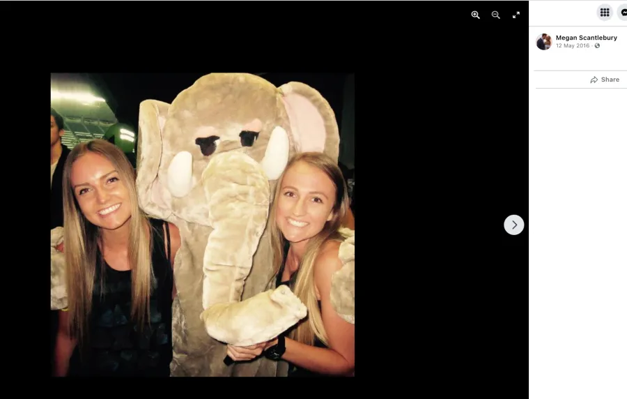Open Megan Scantlebury's profile picture
The image size is (627, 399).
pyautogui.click(x=544, y=42)
